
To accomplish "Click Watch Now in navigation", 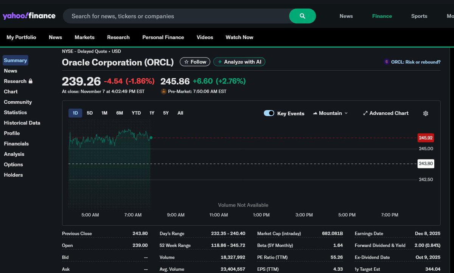I will tap(239, 37).
